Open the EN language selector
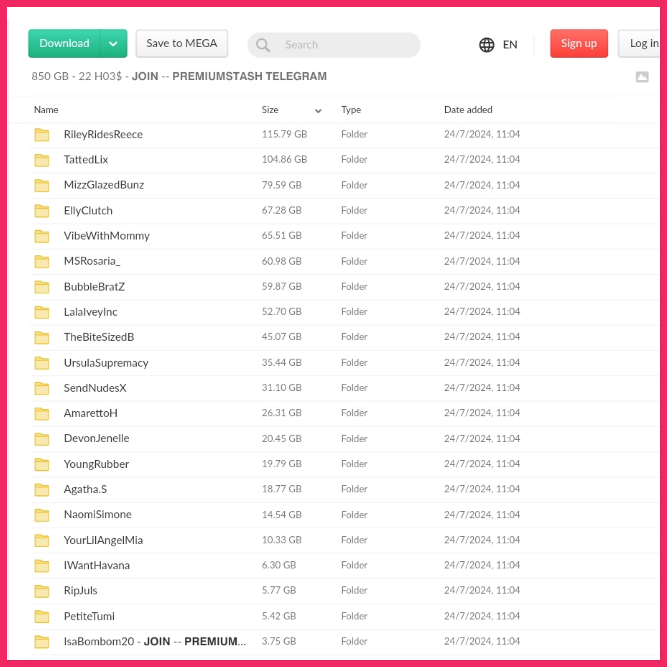 coord(510,45)
